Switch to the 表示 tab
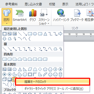The image size is (94, 94). [65, 4]
